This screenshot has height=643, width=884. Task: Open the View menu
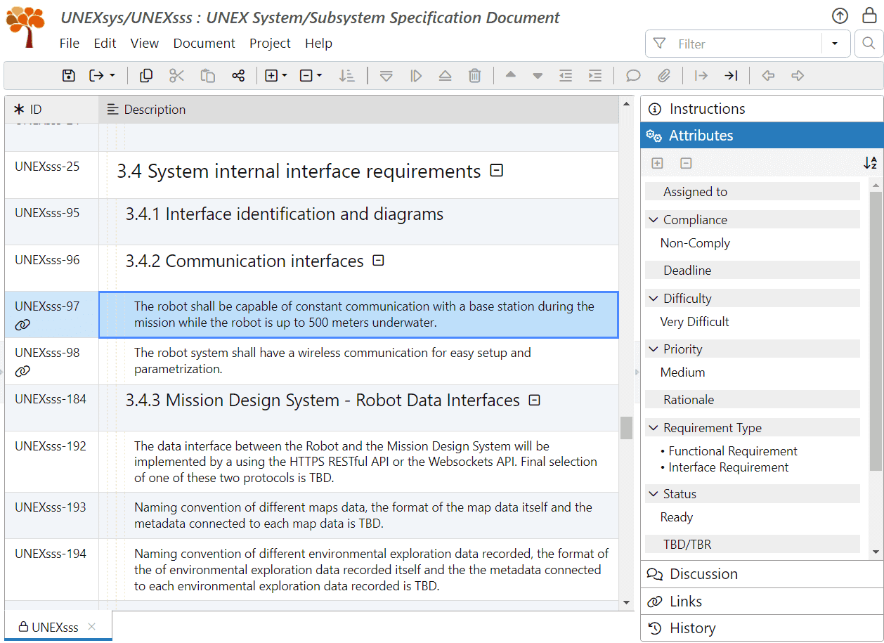(145, 44)
